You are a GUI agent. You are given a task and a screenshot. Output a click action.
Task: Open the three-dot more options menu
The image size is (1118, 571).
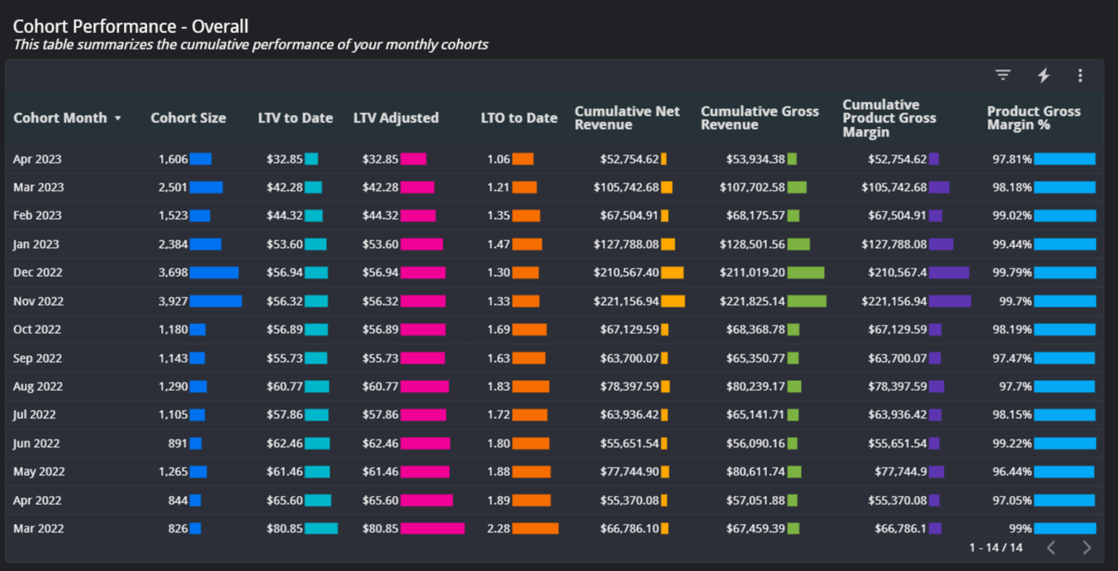coord(1080,76)
